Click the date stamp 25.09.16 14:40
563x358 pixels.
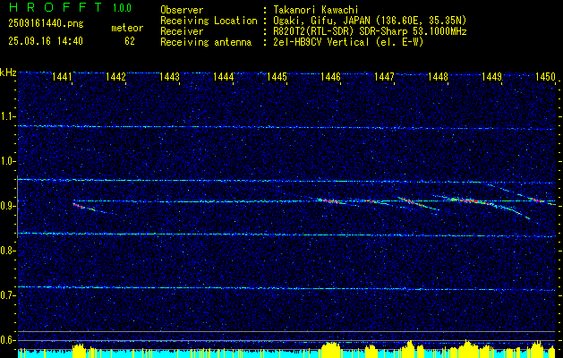[x=46, y=41]
